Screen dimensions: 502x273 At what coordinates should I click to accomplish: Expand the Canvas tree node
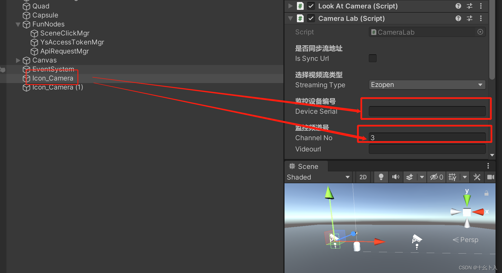[18, 60]
